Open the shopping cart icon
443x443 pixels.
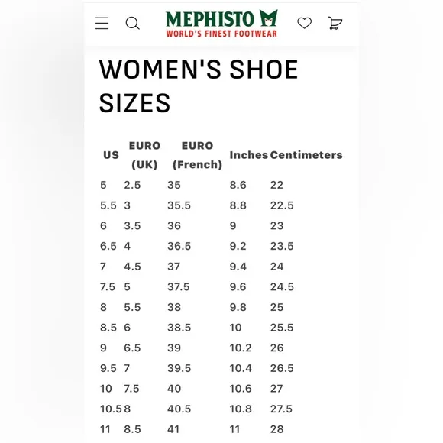point(335,23)
